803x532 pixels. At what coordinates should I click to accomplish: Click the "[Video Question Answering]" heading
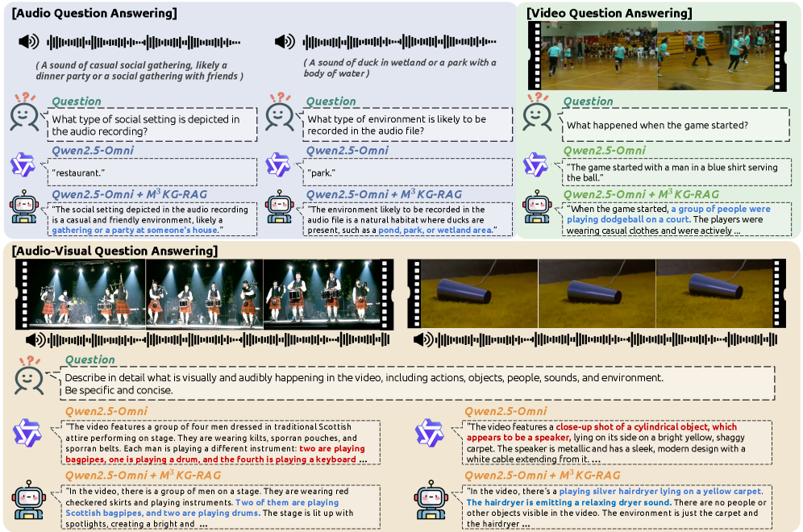click(x=610, y=14)
